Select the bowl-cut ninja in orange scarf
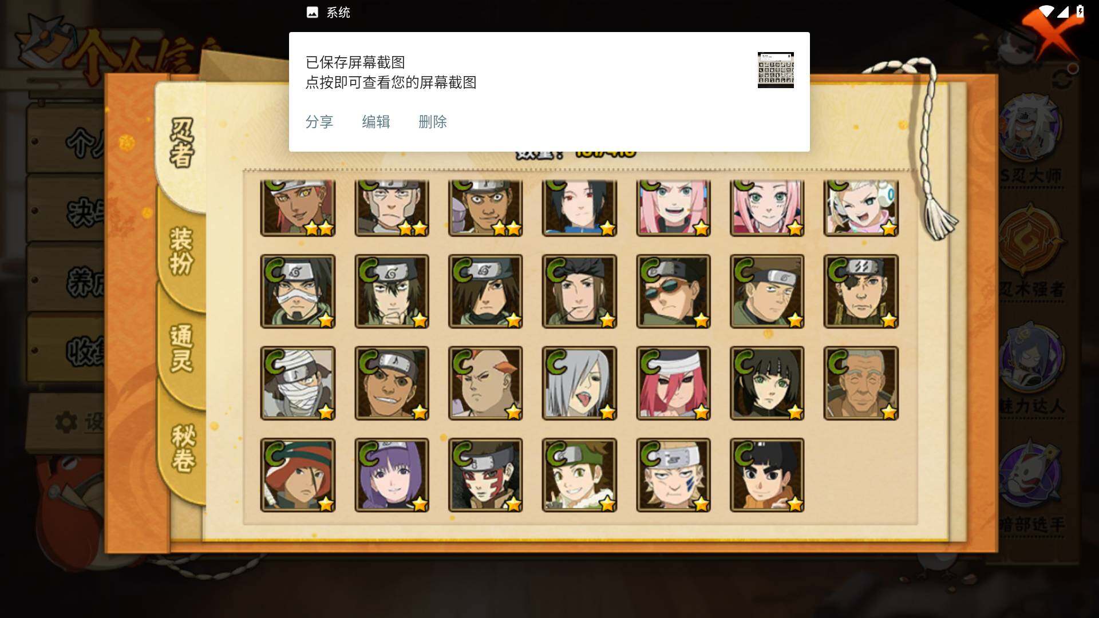 pyautogui.click(x=767, y=475)
